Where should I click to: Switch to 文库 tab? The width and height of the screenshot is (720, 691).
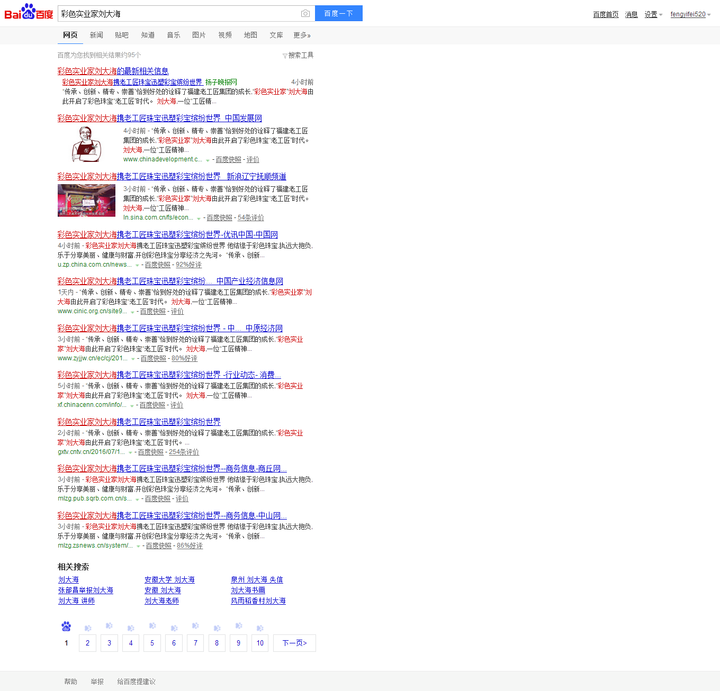276,35
